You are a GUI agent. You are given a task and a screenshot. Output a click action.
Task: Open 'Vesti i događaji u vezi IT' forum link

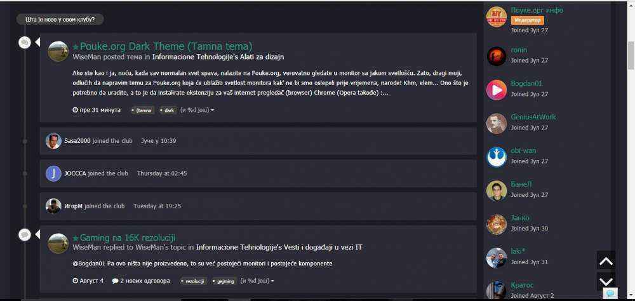[279, 247]
